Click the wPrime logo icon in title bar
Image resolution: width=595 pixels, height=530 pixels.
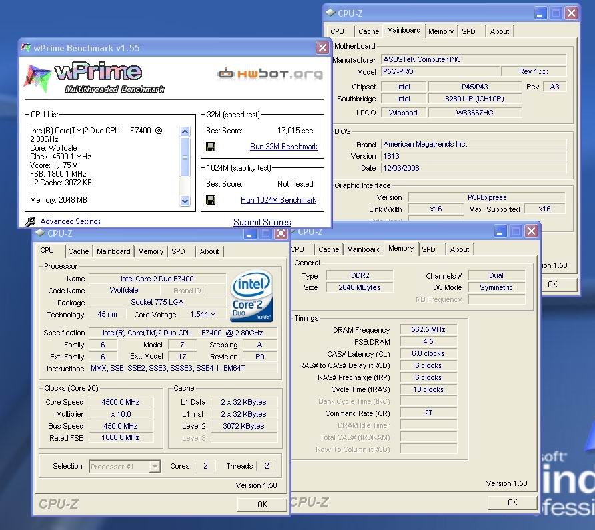click(x=26, y=48)
